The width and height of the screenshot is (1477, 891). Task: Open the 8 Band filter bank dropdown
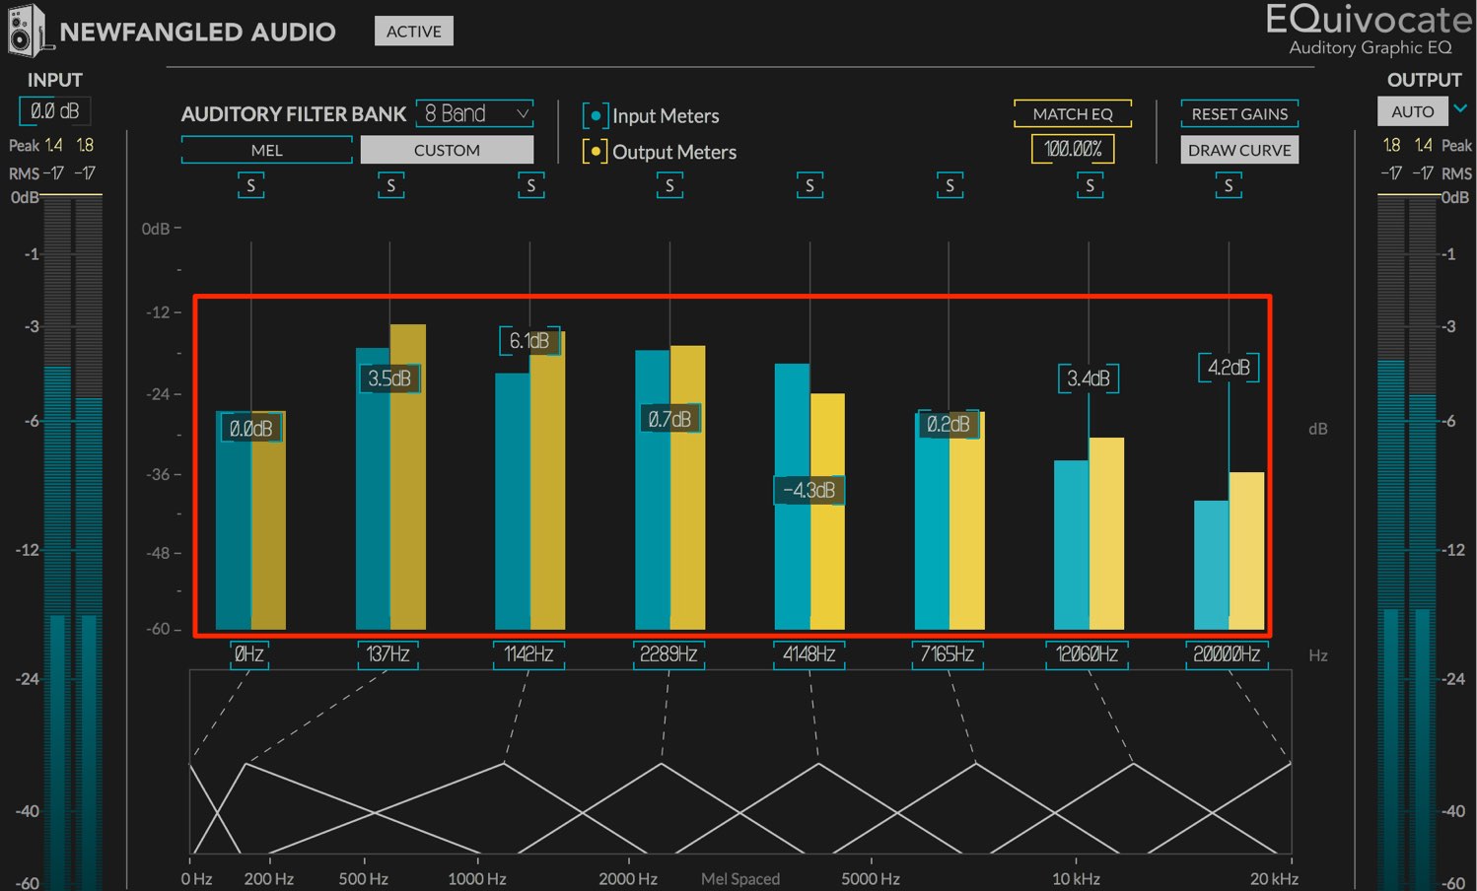pyautogui.click(x=475, y=113)
